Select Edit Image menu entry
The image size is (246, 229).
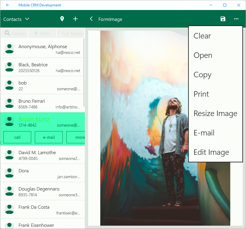pyautogui.click(x=211, y=152)
